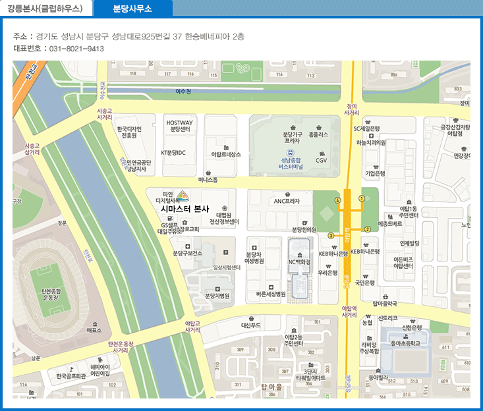The height and width of the screenshot is (411, 483).
Task: Click the 신도리코 label
Action: pyautogui.click(x=388, y=318)
